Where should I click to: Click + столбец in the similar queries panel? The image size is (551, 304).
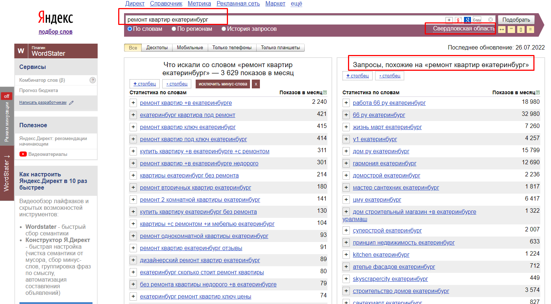click(x=358, y=76)
